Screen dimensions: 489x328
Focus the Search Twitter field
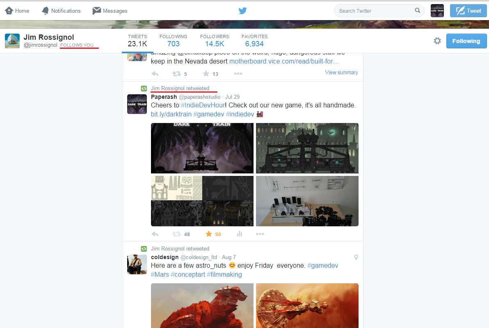click(x=379, y=11)
